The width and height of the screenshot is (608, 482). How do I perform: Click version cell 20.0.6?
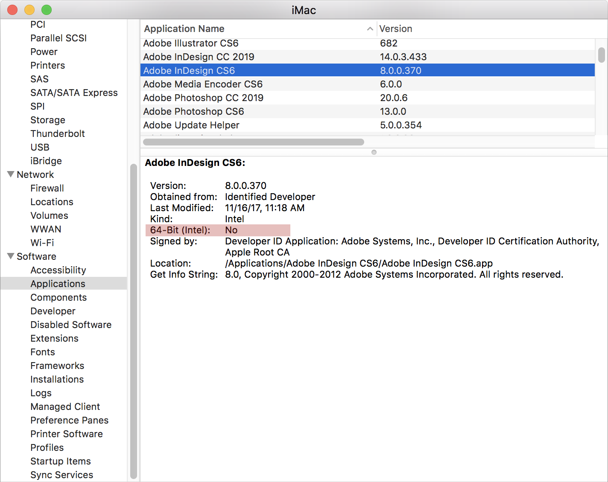tap(394, 98)
